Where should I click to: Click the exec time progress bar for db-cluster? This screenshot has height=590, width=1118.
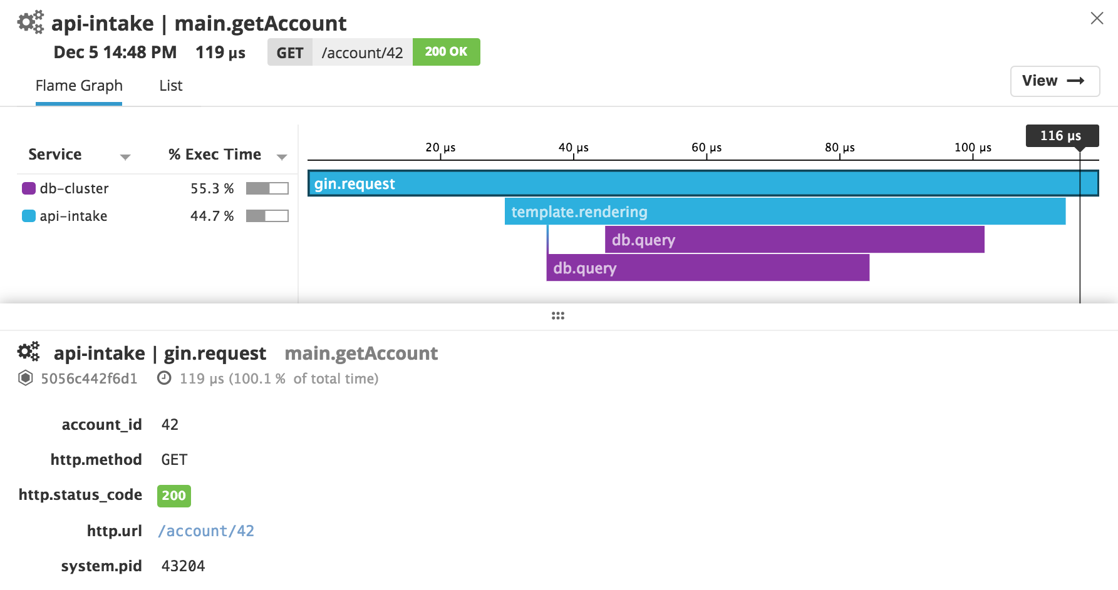[267, 188]
